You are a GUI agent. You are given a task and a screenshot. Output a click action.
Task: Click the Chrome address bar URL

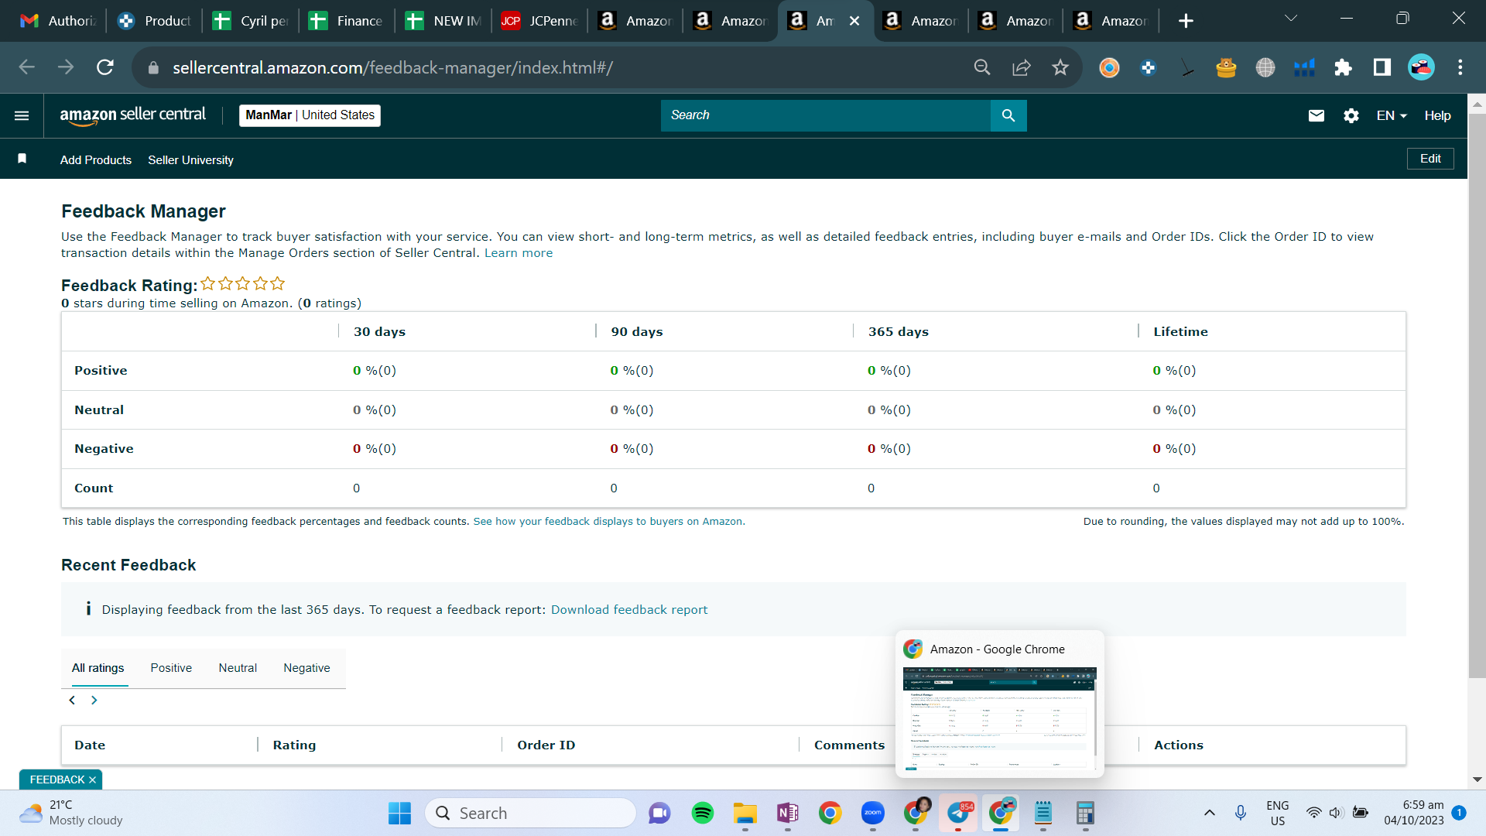point(392,68)
